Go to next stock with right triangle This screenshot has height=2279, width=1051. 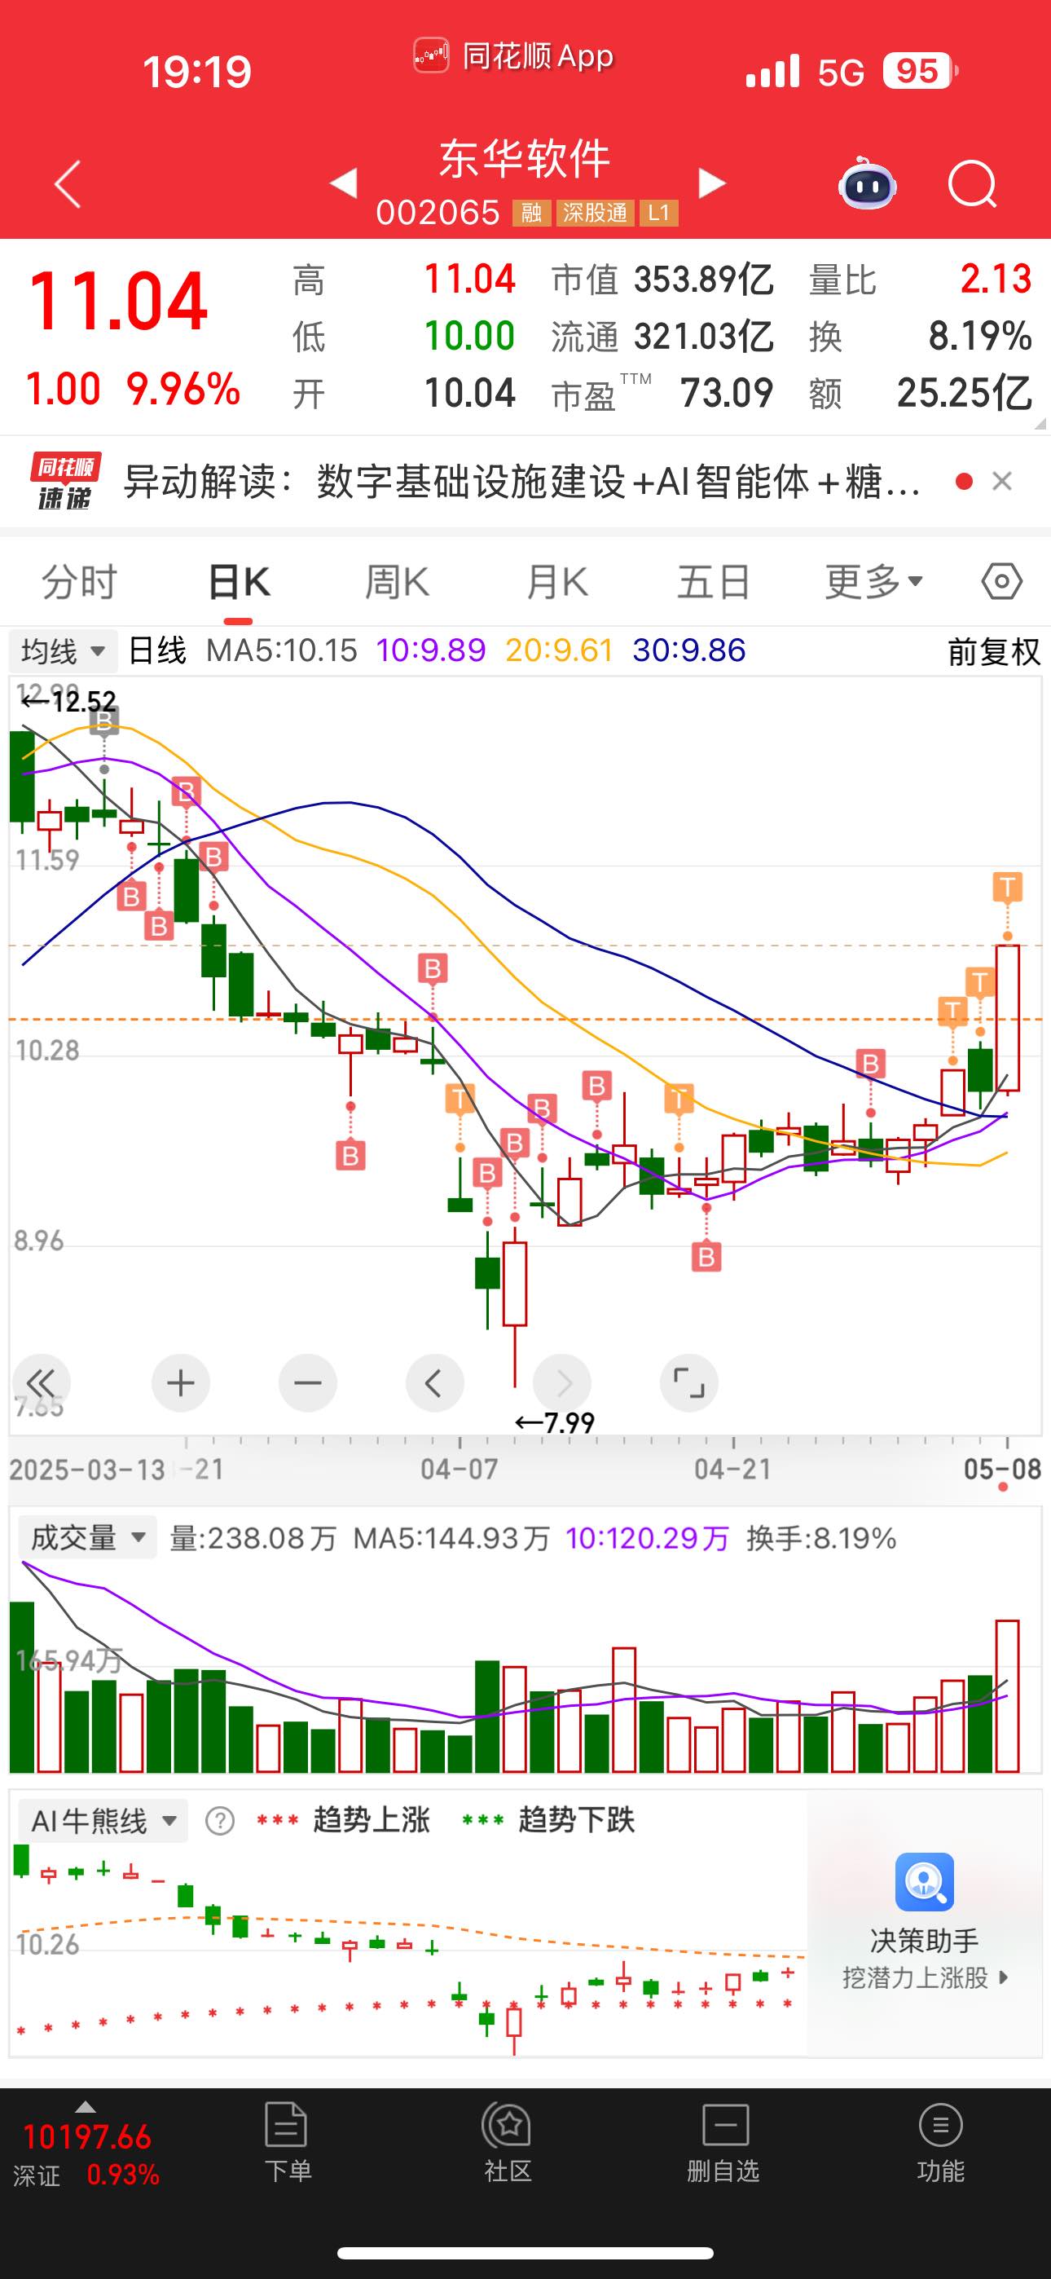point(711,183)
